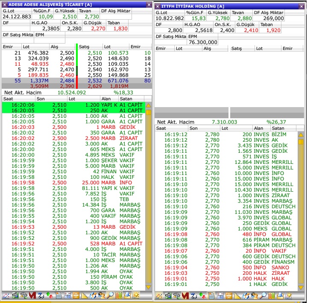Click the Satan column header in ITTFH trades
The width and height of the screenshot is (328, 303).
(x=283, y=128)
